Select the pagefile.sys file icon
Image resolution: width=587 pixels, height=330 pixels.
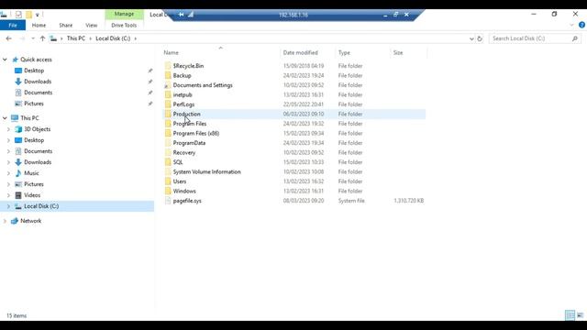(168, 201)
